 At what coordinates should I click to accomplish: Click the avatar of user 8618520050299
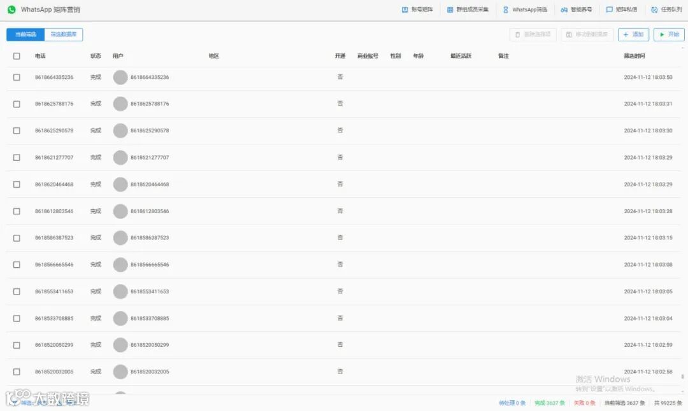(x=120, y=345)
